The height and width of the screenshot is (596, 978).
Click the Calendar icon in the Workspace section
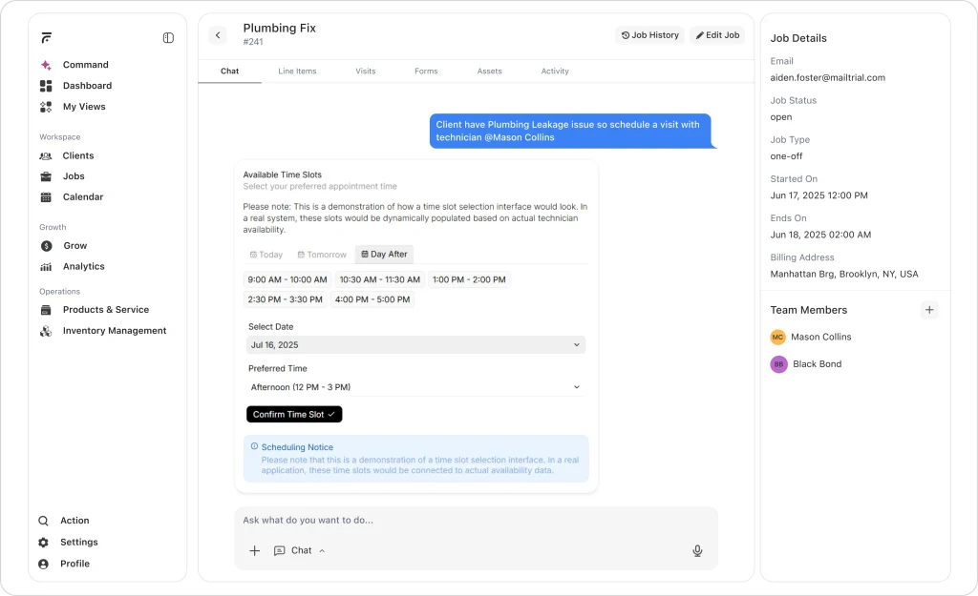point(45,196)
